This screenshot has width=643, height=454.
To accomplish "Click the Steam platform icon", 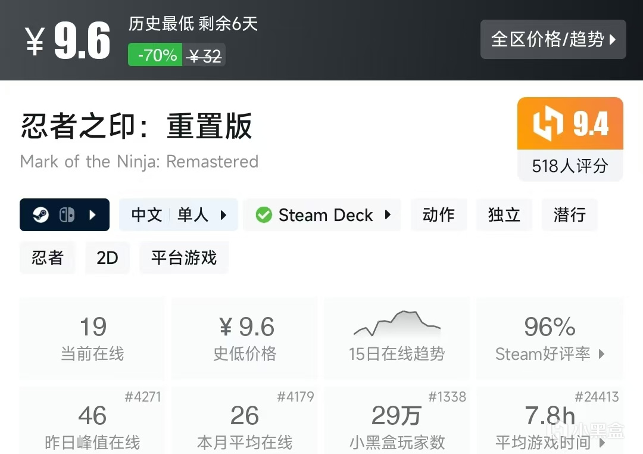I will pos(42,214).
